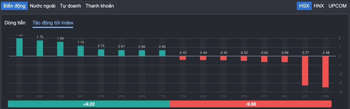The width and height of the screenshot is (350, 109).
Task: Click the VIC red bar
Action: 305,71
